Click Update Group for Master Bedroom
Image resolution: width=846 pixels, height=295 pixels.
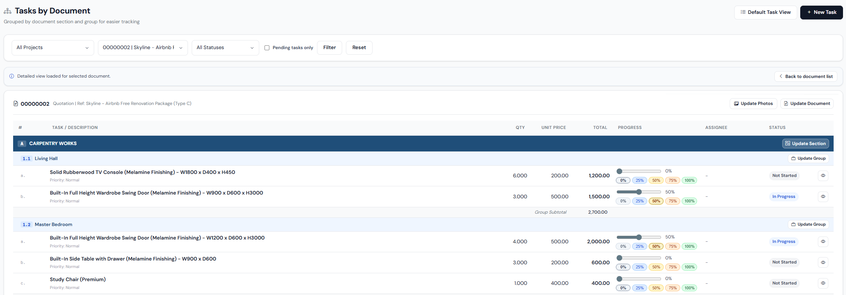(808, 225)
